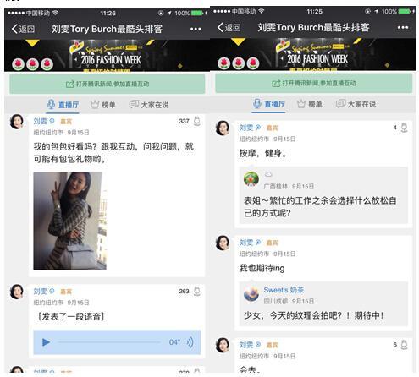The height and width of the screenshot is (377, 419).
Task: Open 刘雯 avatar beside voice message post
Action: coord(17,292)
